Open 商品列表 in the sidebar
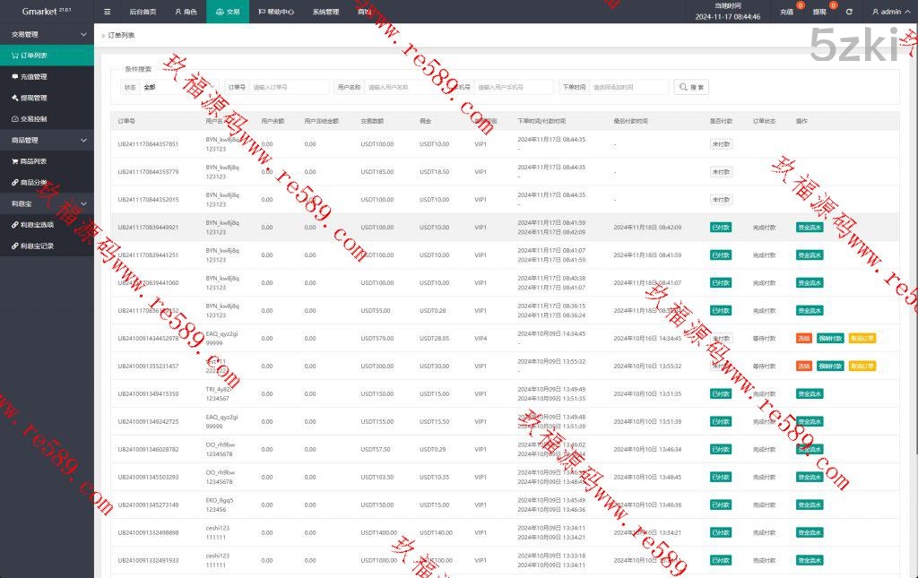 [33, 161]
